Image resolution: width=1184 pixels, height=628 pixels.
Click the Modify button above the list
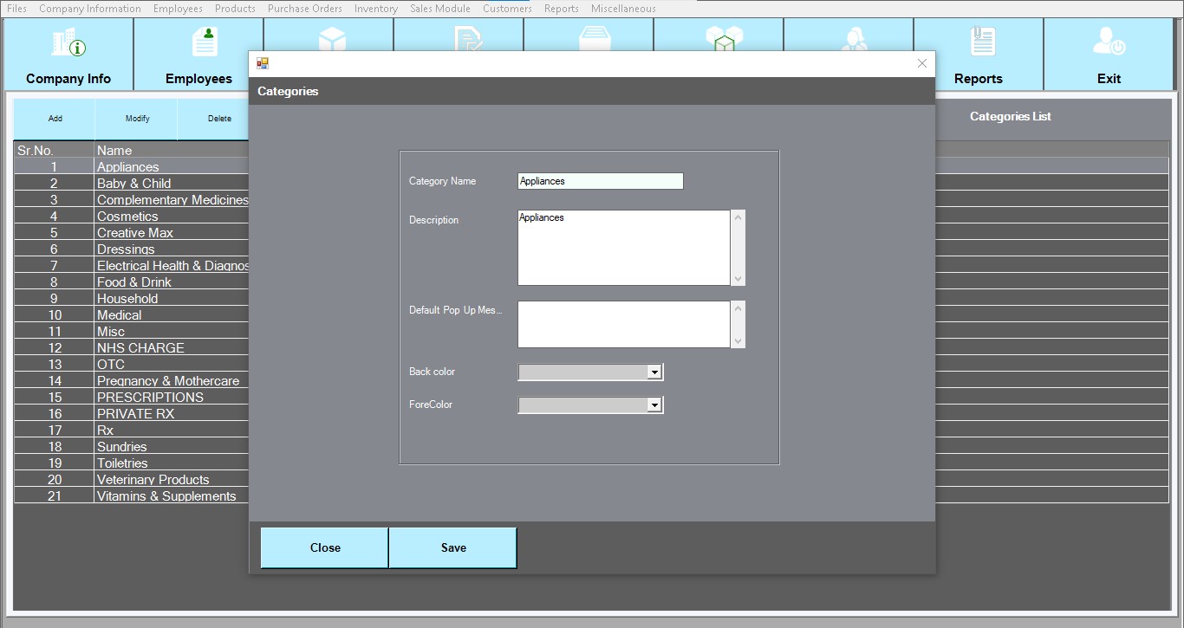(137, 119)
